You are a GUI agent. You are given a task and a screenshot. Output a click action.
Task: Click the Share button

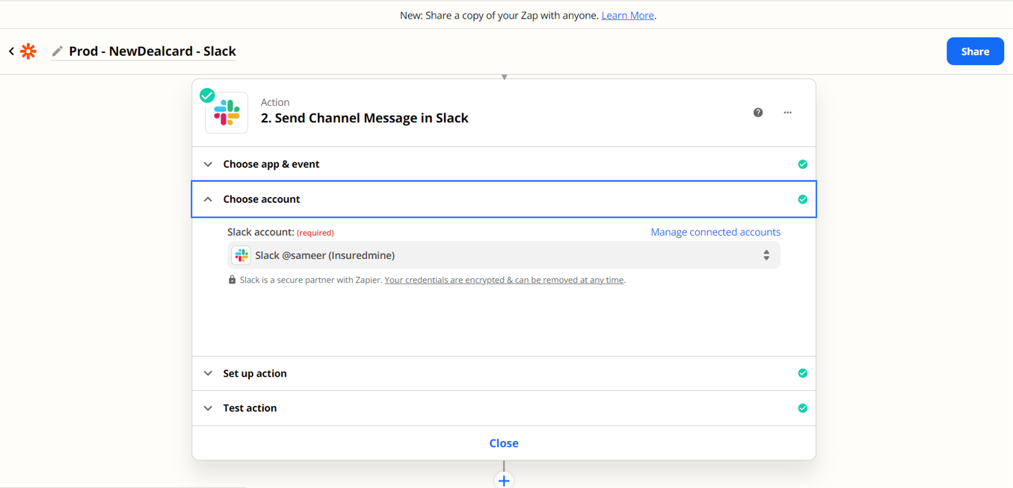975,51
